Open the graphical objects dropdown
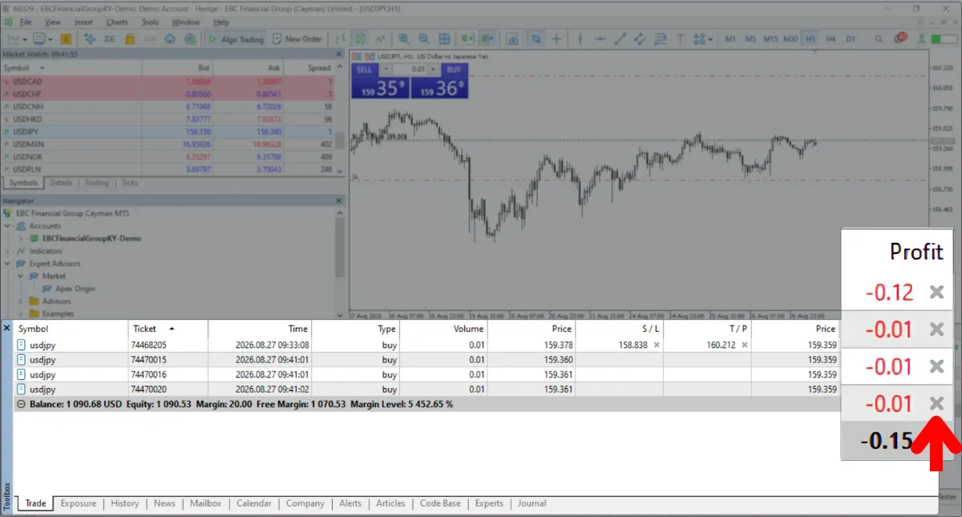The height and width of the screenshot is (517, 962). pyautogui.click(x=710, y=38)
